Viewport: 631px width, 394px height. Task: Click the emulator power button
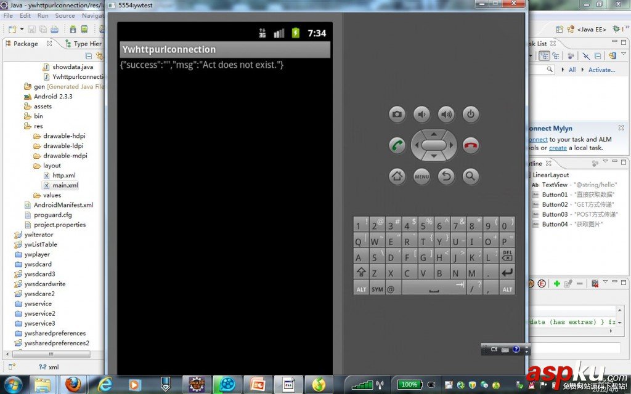(470, 114)
